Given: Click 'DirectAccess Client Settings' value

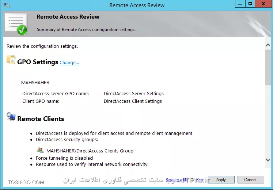Looking at the screenshot, I should 133,101.
